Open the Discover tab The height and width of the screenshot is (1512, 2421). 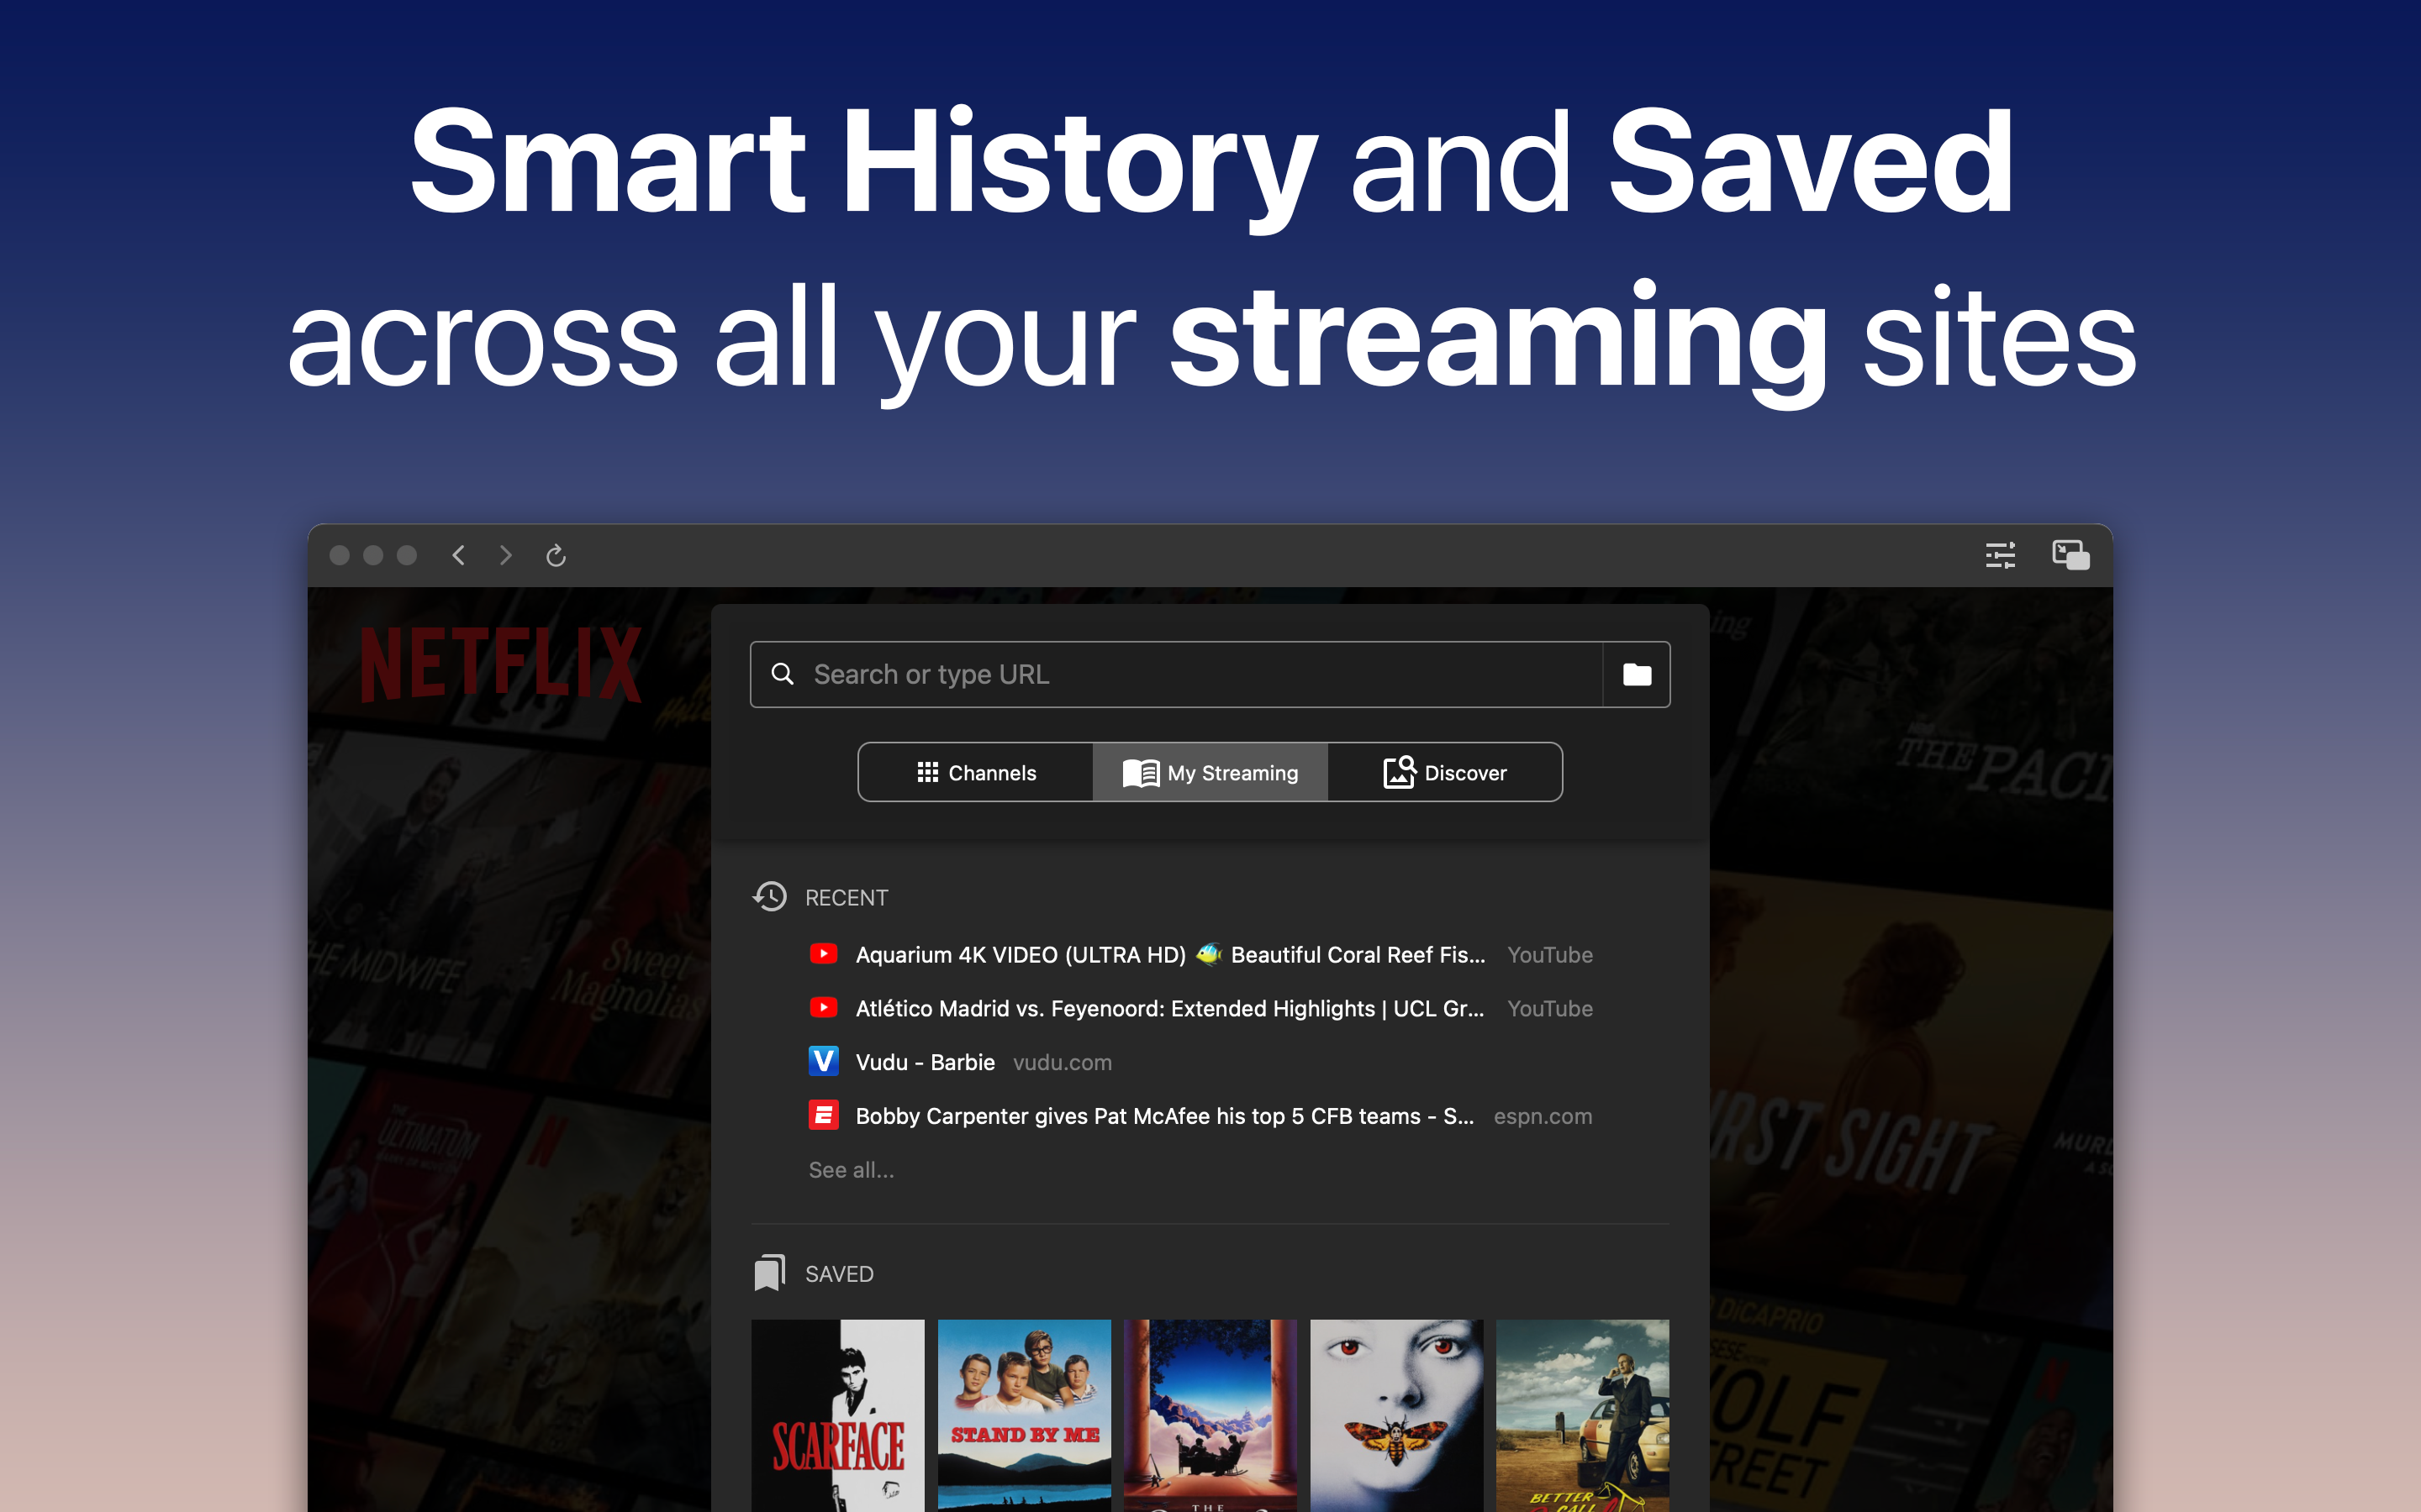click(x=1444, y=773)
